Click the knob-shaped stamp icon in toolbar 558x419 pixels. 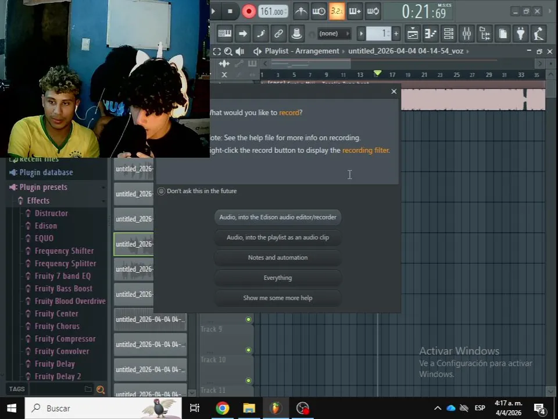(296, 34)
